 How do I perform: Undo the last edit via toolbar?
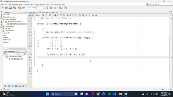[19, 8]
